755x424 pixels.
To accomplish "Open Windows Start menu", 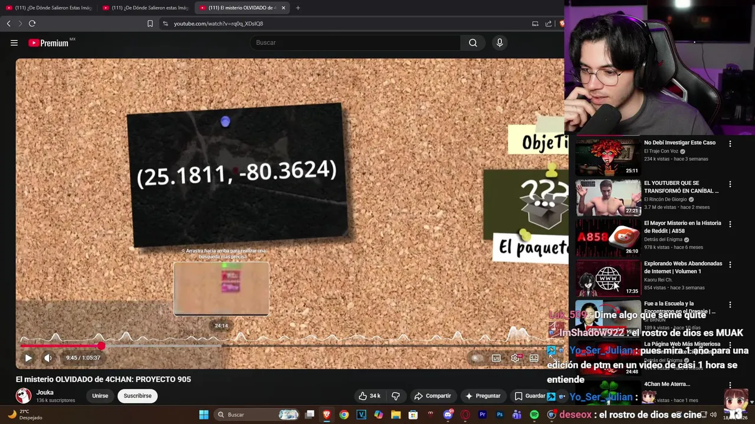I will click(x=203, y=415).
